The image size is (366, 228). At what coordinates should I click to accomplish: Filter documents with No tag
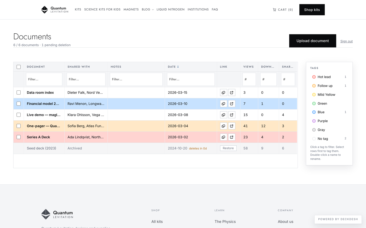pos(329,139)
